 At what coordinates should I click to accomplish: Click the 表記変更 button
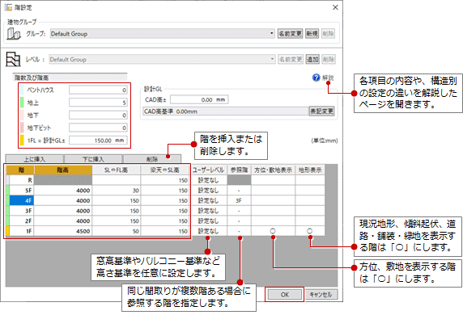tap(322, 111)
